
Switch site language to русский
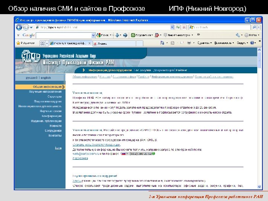coord(31,78)
